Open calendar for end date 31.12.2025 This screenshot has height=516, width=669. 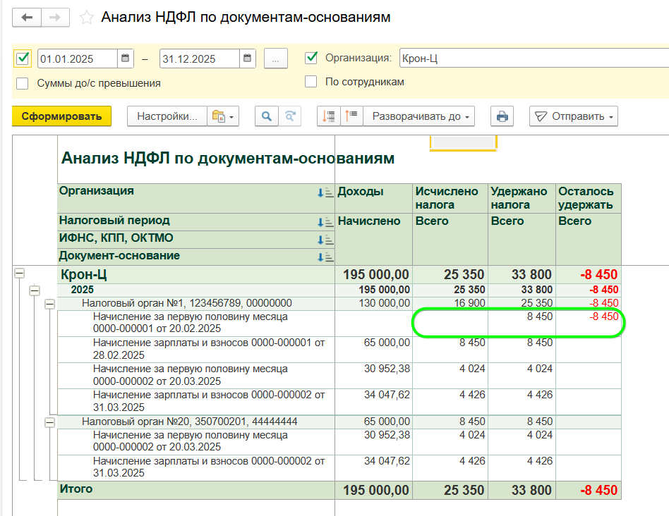pyautogui.click(x=247, y=59)
